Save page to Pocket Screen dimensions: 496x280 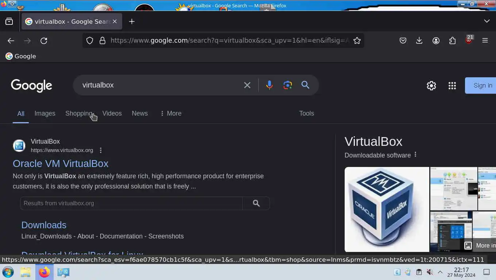click(403, 40)
